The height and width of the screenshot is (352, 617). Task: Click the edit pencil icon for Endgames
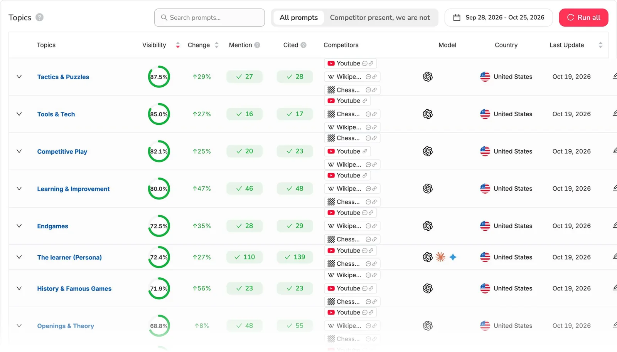[615, 225]
